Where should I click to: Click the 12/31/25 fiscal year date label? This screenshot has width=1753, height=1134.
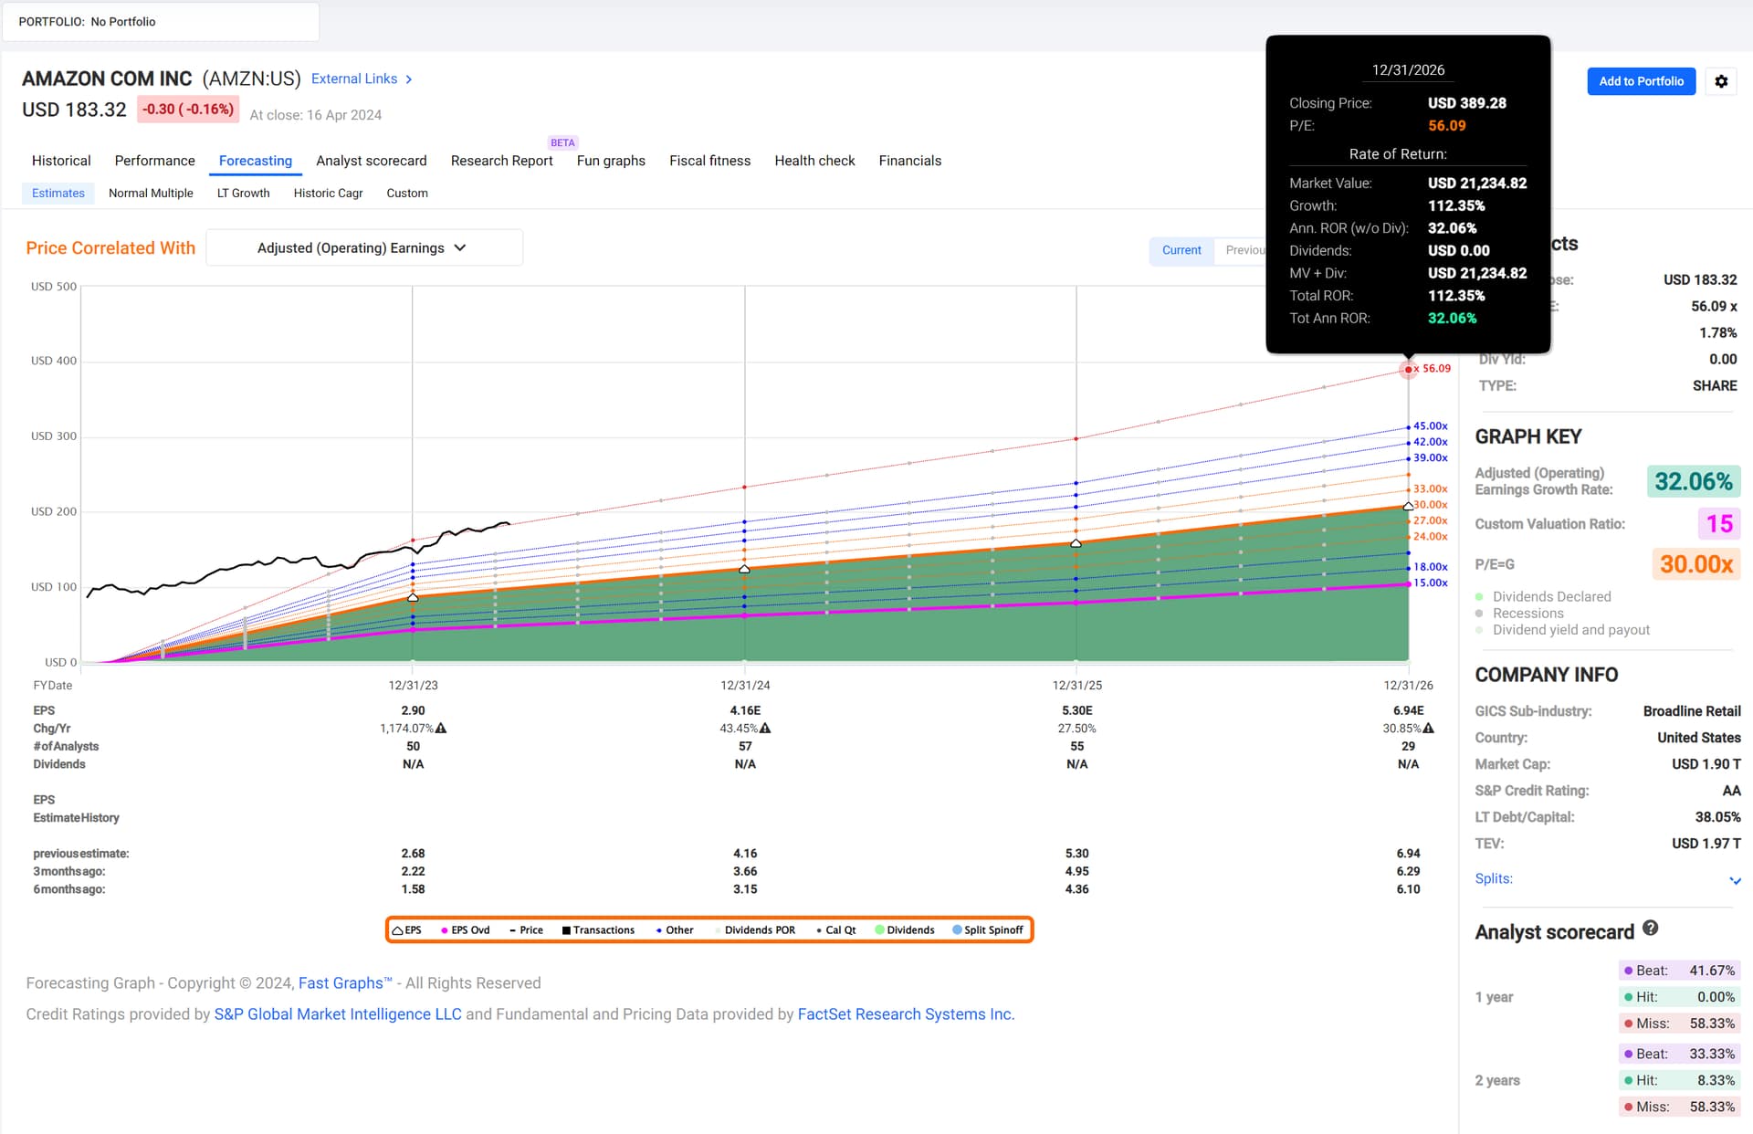pyautogui.click(x=1076, y=685)
